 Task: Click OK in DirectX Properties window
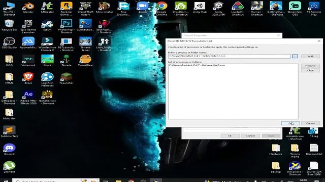[230, 135]
